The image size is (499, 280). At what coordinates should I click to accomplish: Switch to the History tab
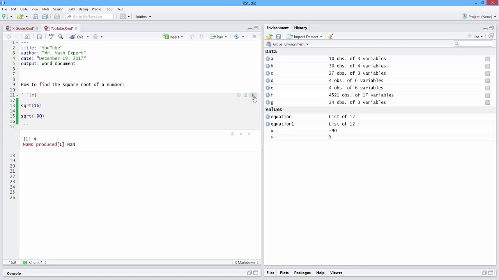(301, 28)
